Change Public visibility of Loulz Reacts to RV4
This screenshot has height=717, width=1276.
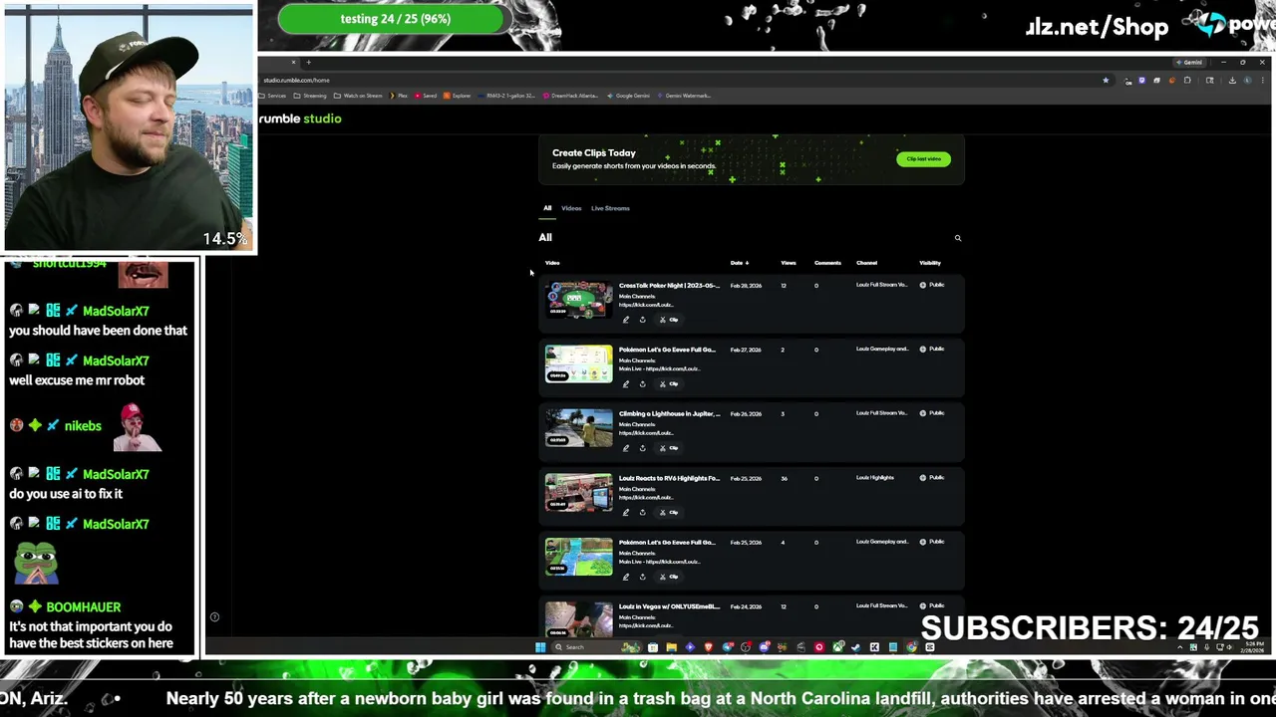point(932,477)
